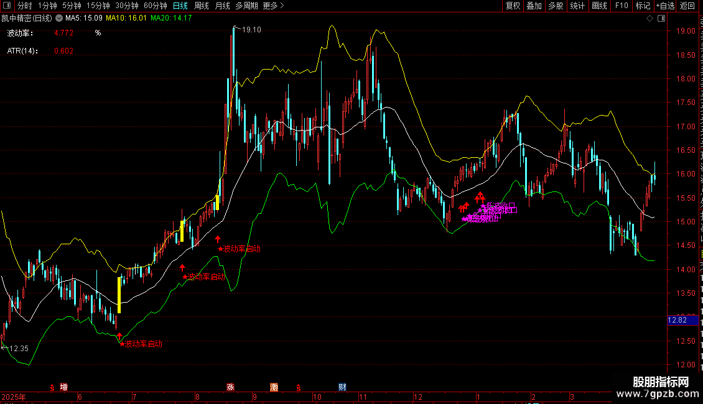Image resolution: width=703 pixels, height=404 pixels.
Task: Click the 19.00 price axis label
Action: (x=686, y=31)
